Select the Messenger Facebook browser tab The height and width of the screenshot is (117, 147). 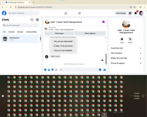tap(18, 2)
